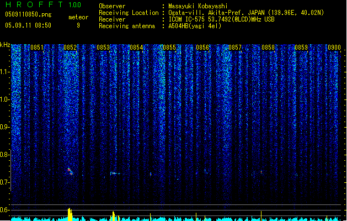The height and width of the screenshot is (221, 347).
Task: Click the 0853 time marker
Action: click(x=103, y=48)
